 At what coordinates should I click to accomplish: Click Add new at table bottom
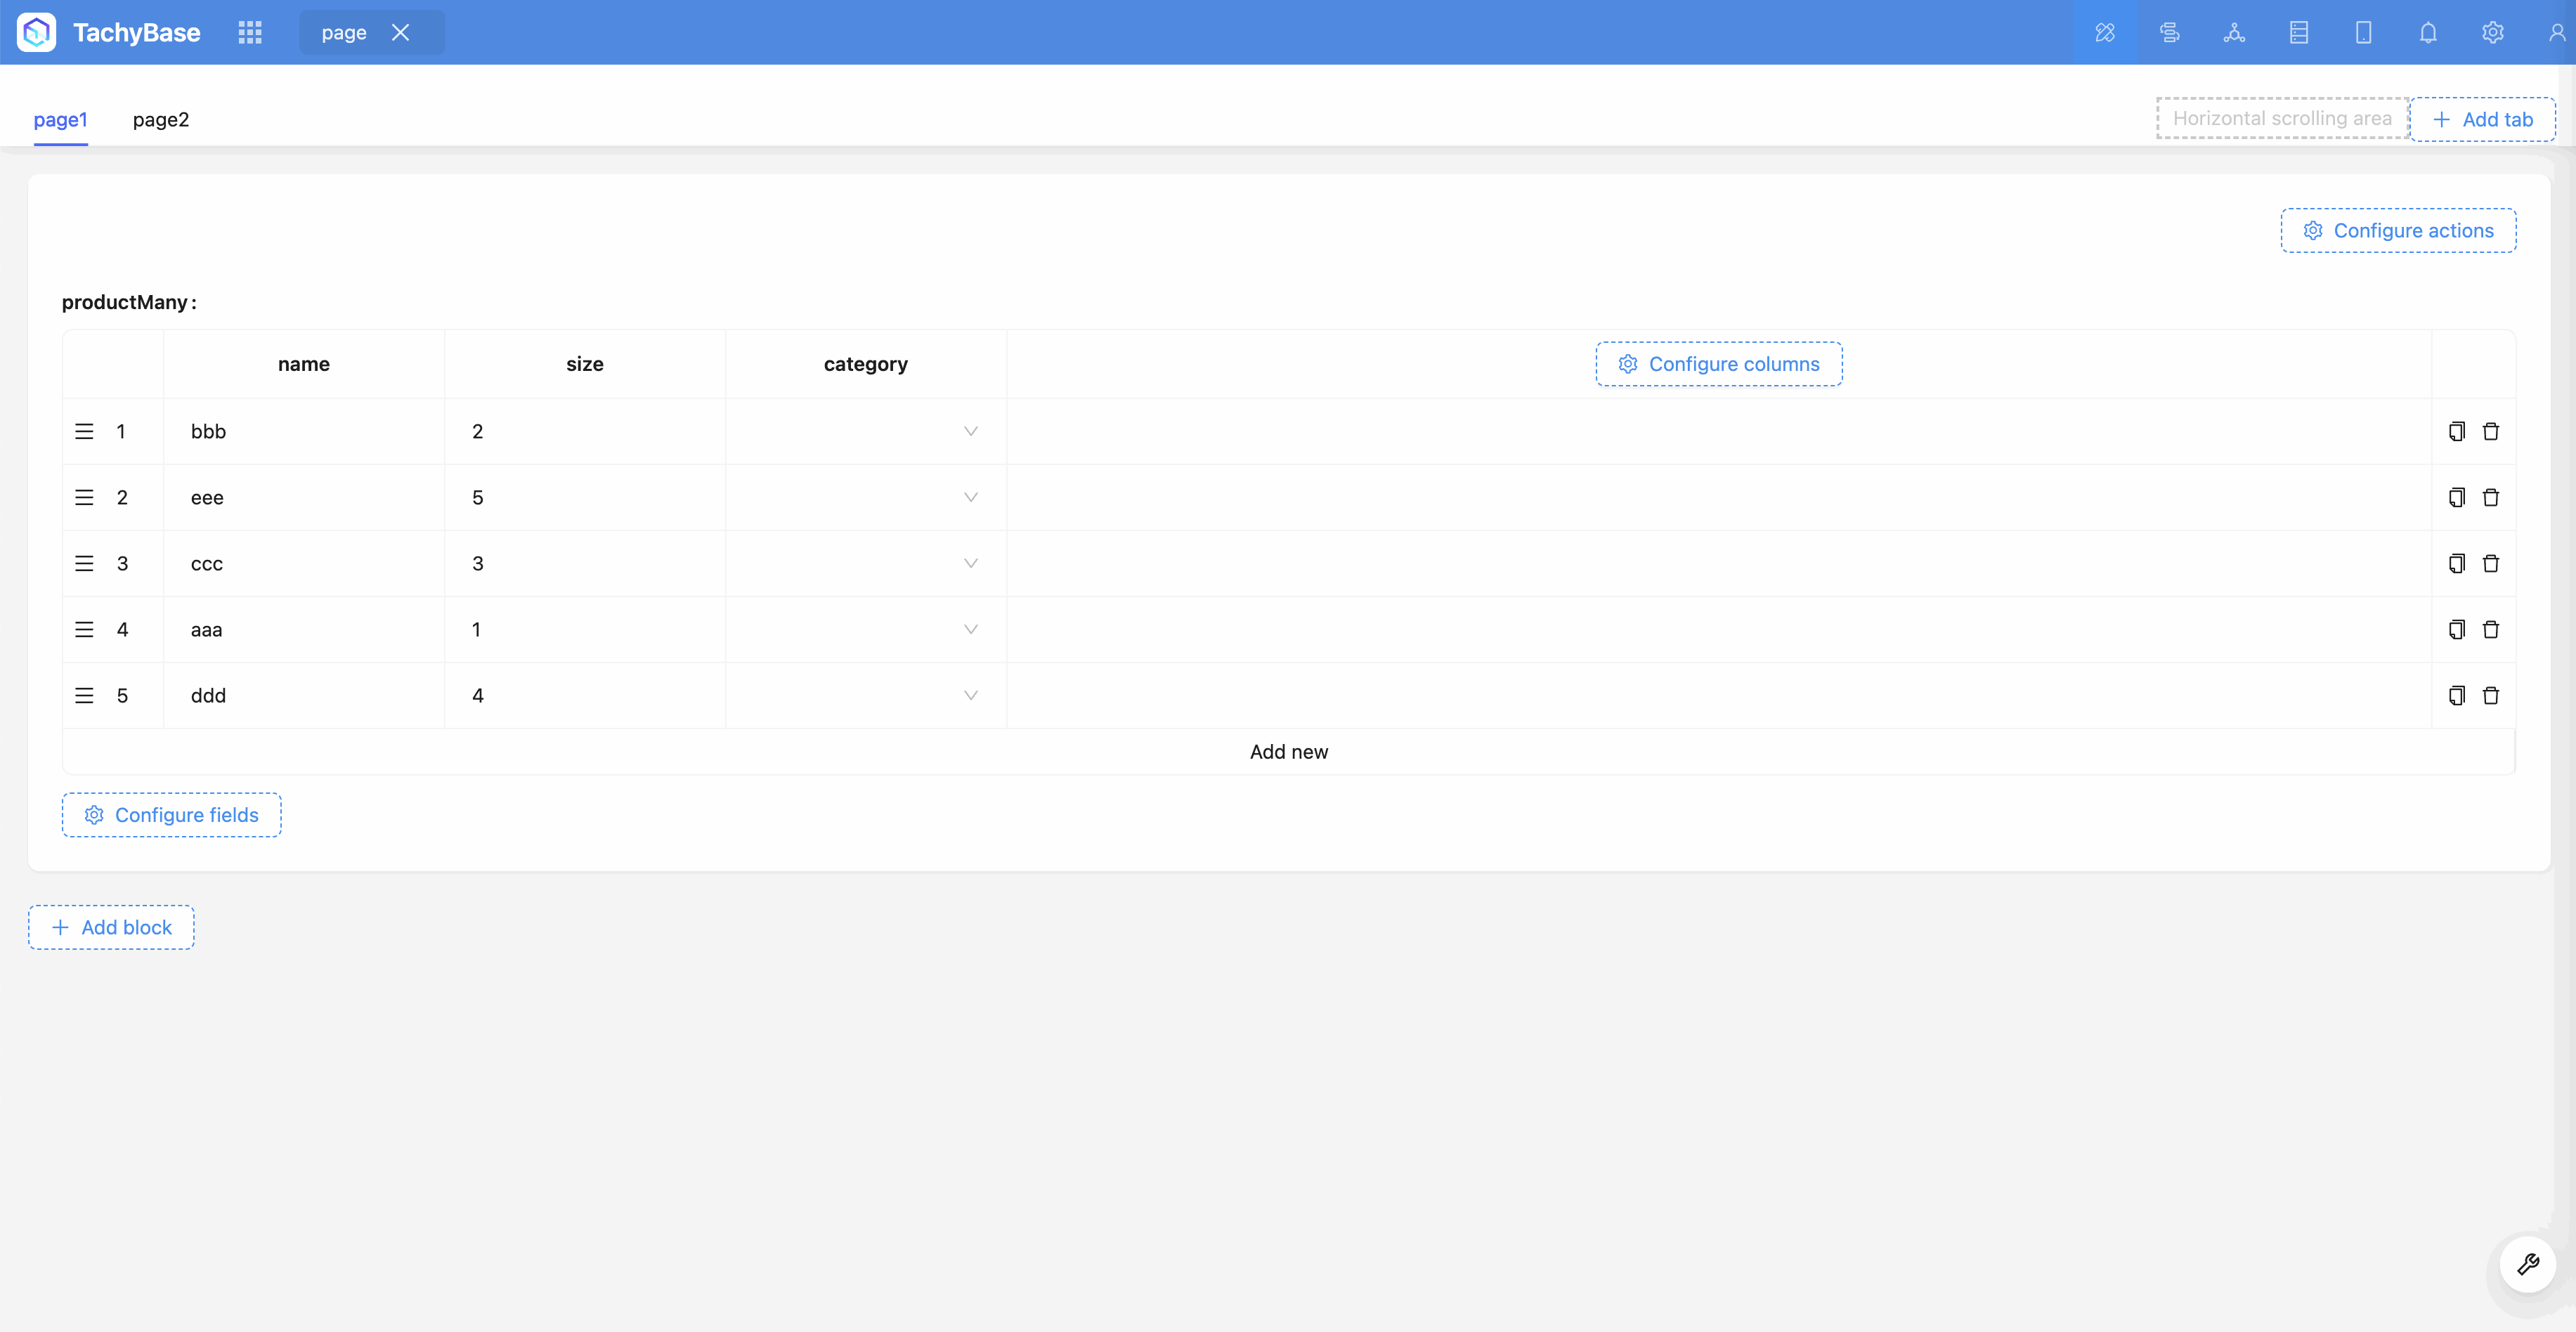(x=1288, y=752)
